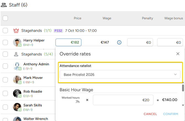Click Harry Helper's €182 price field

click(68, 42)
